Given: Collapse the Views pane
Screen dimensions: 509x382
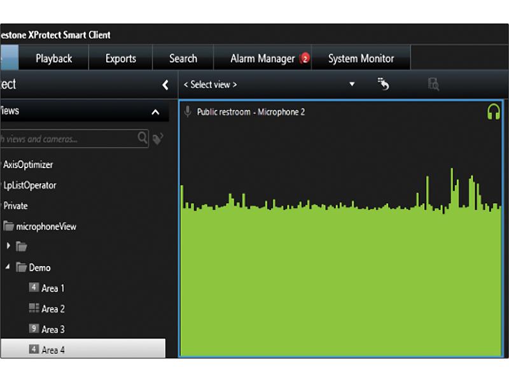Looking at the screenshot, I should pos(155,113).
